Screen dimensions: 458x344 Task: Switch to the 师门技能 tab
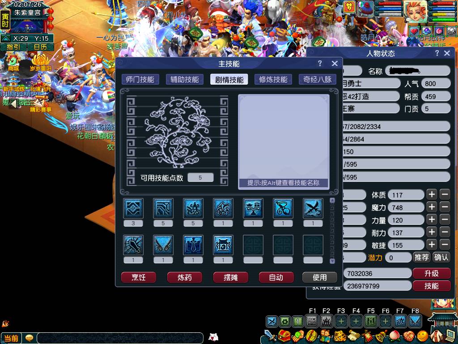[140, 80]
